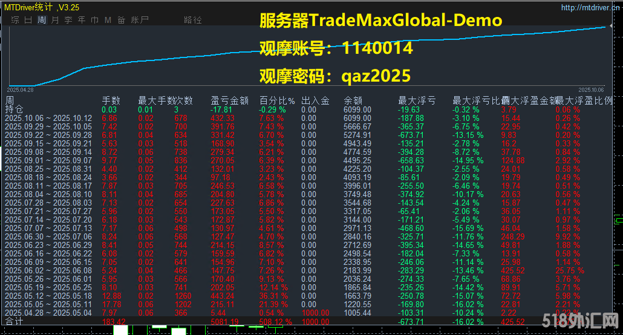Open the 备 notes tab
623x335 pixels.
[x=121, y=20]
